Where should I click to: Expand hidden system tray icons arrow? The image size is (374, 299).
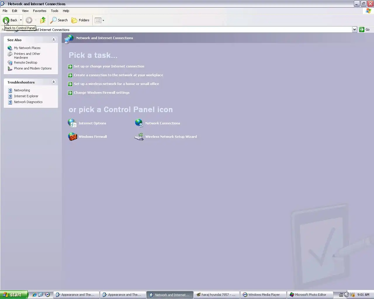click(x=347, y=295)
